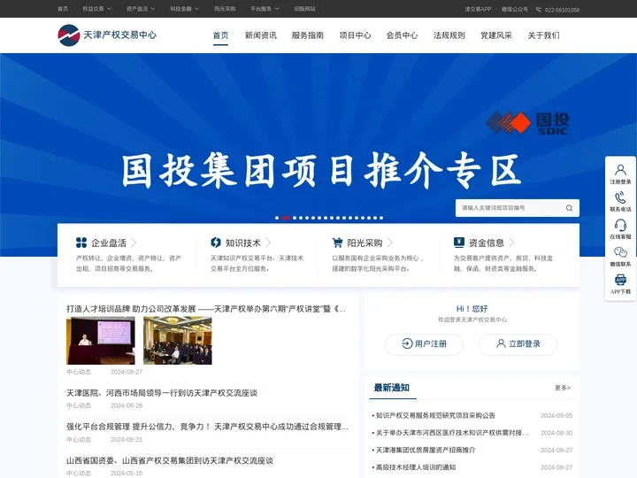The width and height of the screenshot is (637, 478).
Task: Open notice 关于举办天津市河西区医疗技术知识产权
Action: click(452, 433)
